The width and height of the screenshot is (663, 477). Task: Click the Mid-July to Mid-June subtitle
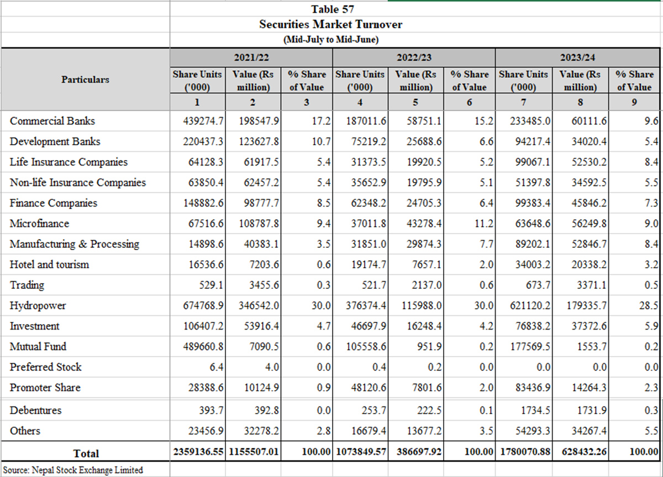tap(331, 39)
